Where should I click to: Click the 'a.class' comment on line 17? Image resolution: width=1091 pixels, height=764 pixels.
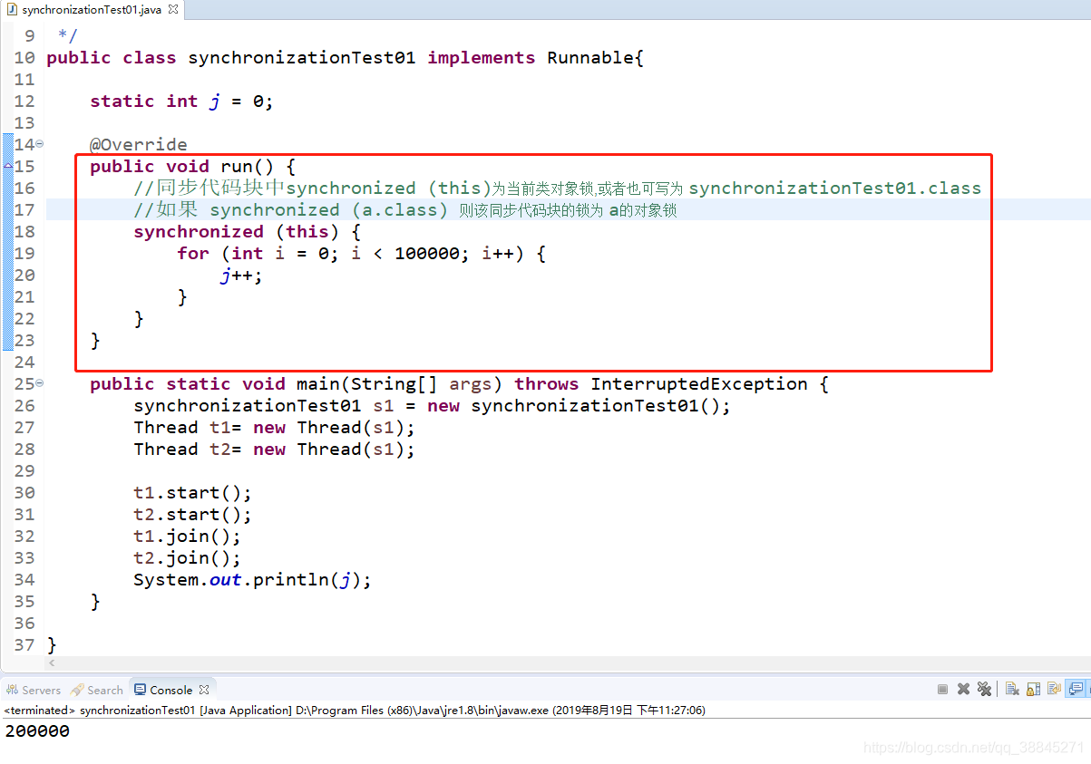point(405,210)
